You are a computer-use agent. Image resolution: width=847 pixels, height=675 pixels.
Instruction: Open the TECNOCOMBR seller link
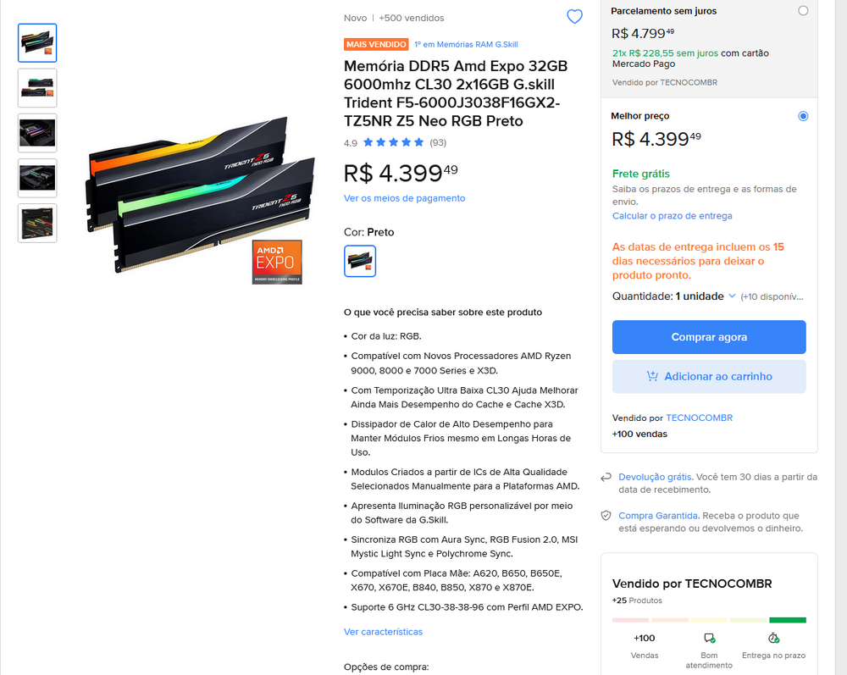(x=699, y=418)
